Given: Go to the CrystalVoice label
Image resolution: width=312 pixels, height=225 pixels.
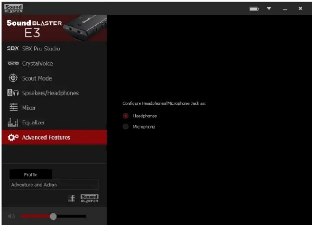Looking at the screenshot, I should tap(38, 63).
